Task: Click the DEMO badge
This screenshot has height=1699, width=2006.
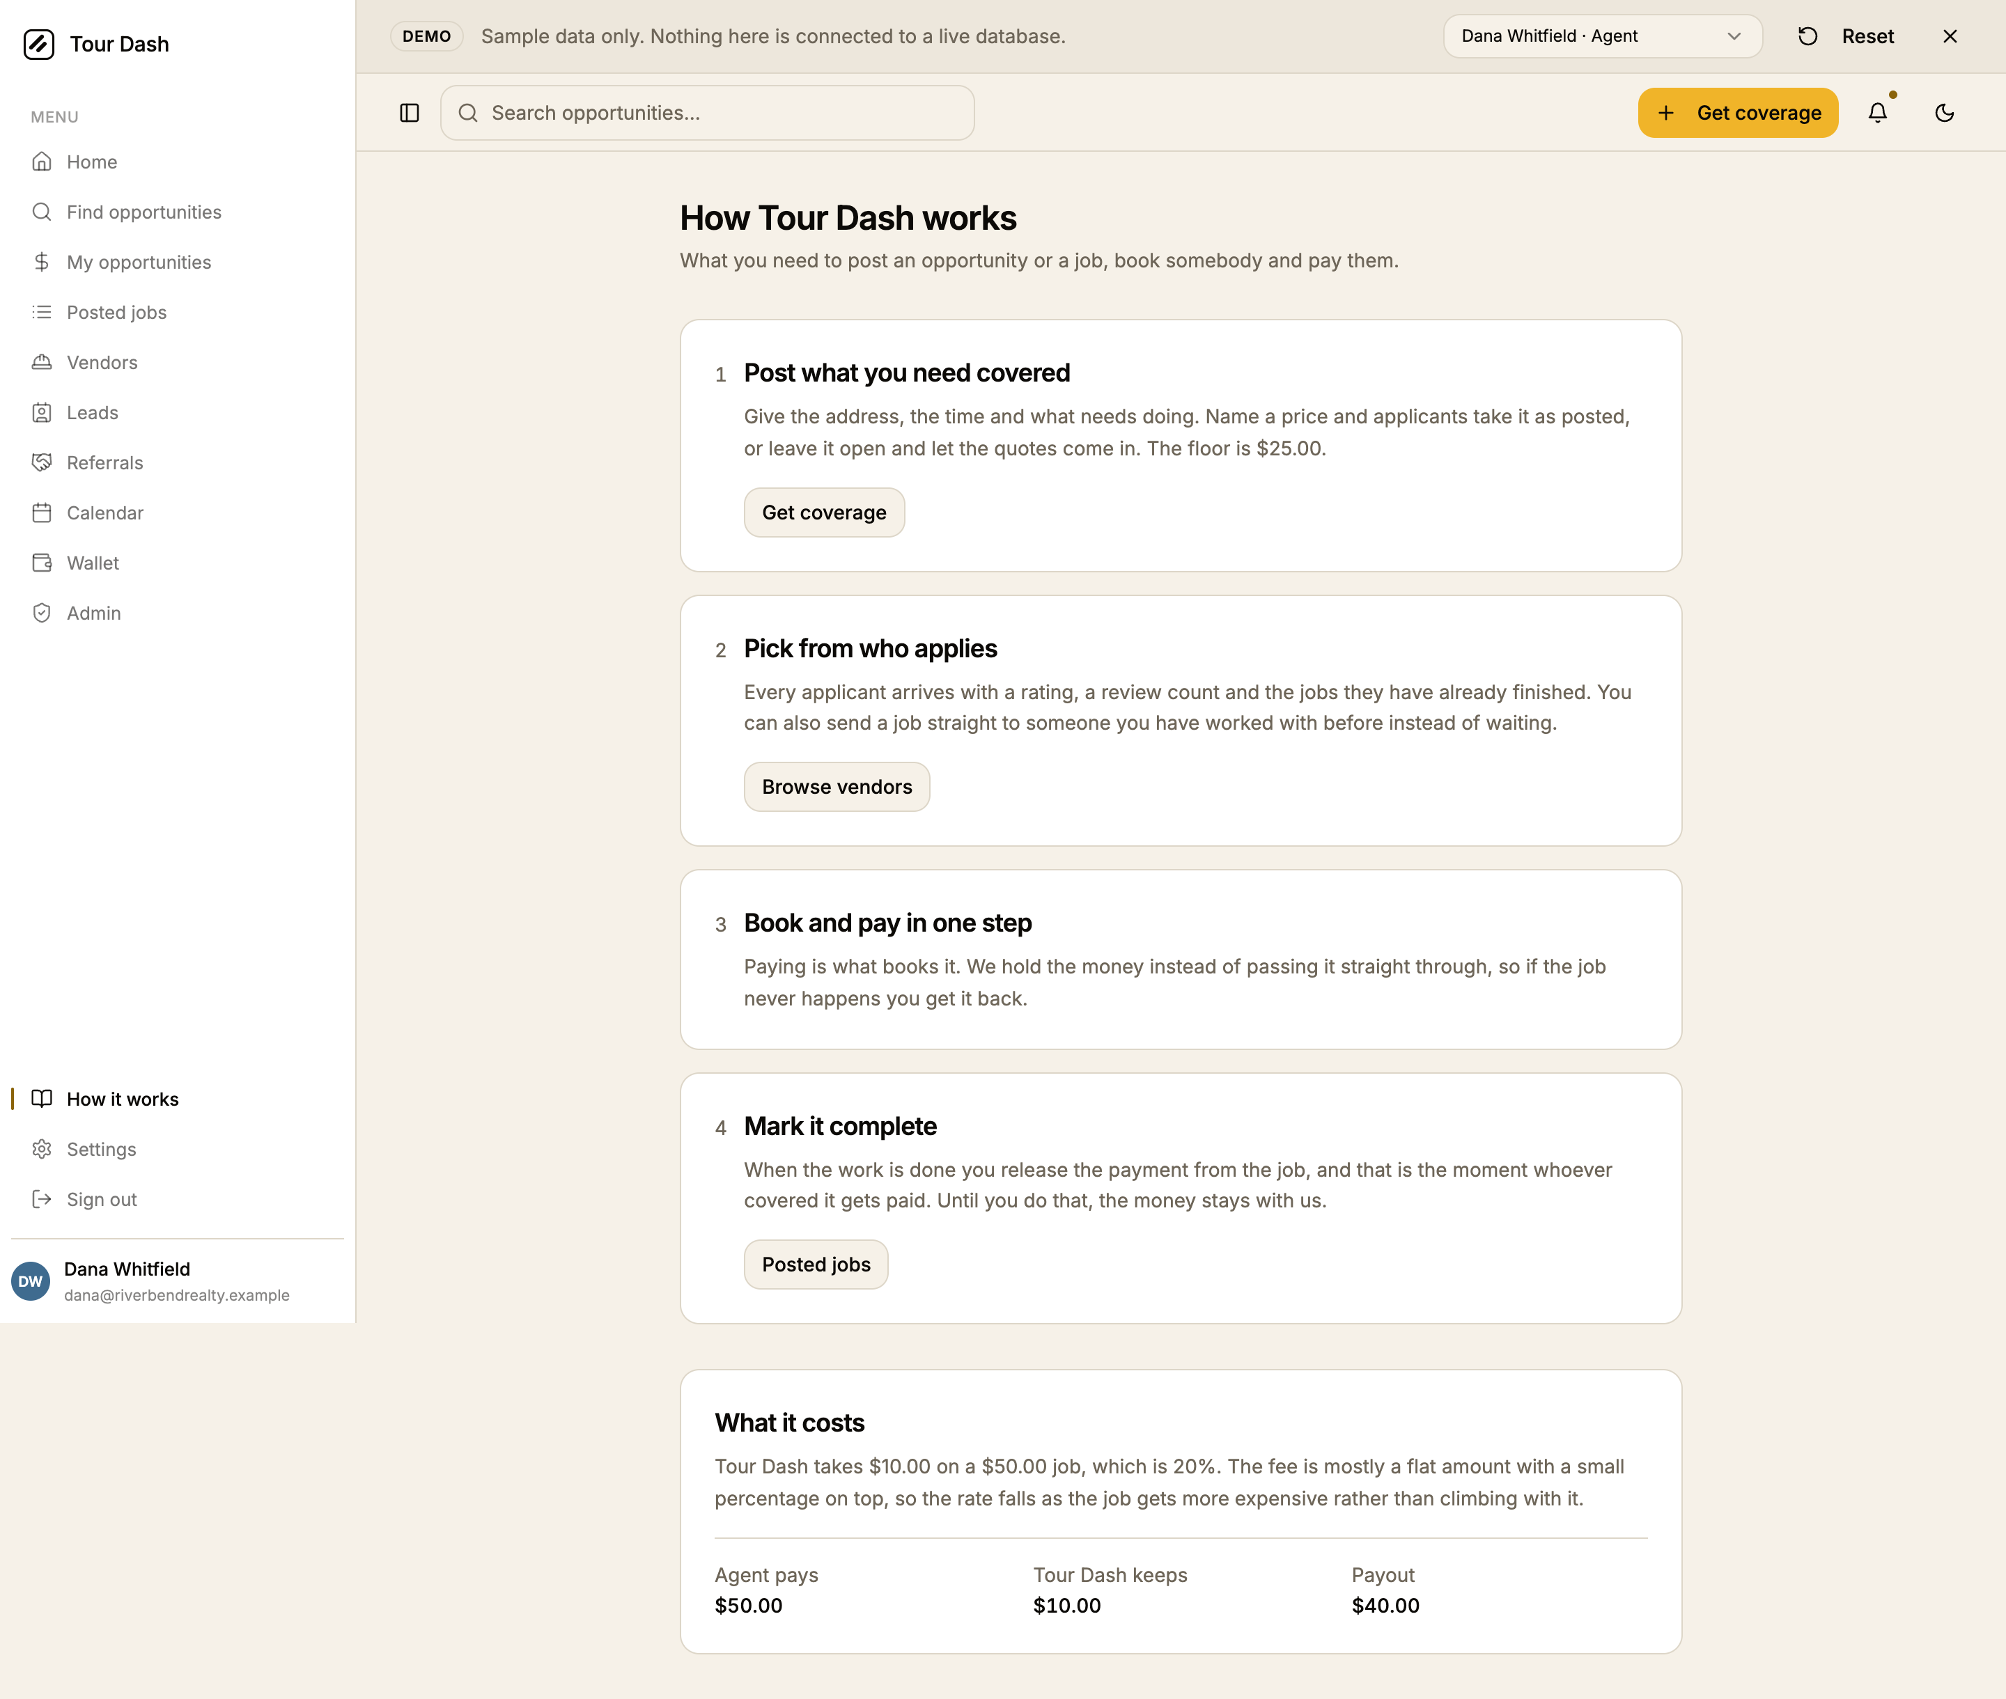Action: [427, 36]
